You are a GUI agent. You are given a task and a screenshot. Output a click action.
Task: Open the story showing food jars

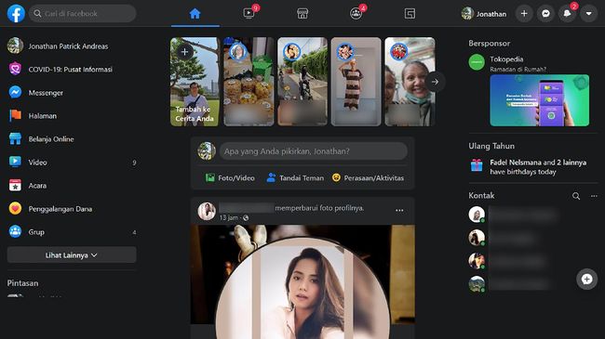click(x=249, y=82)
